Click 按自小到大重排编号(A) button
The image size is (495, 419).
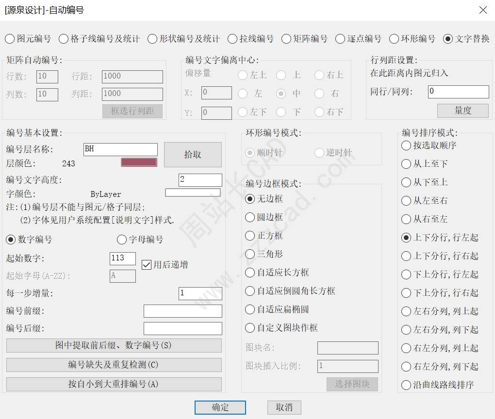114,384
